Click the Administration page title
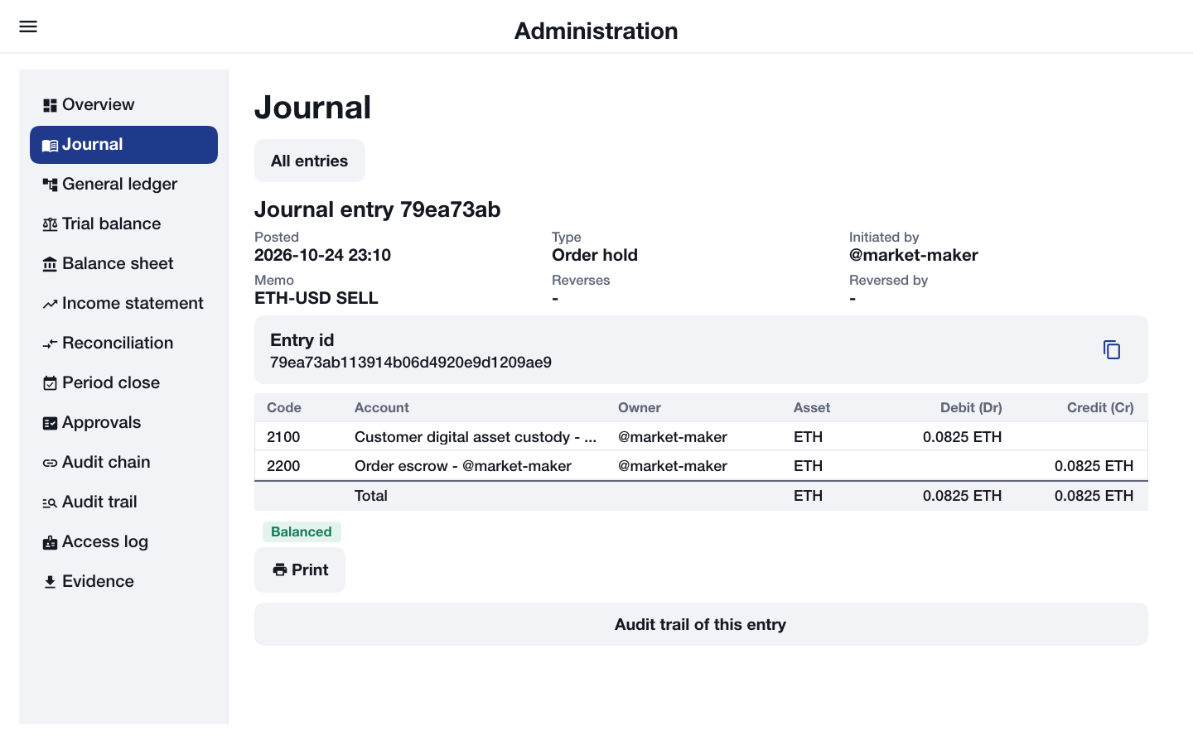Screen dimensions: 1193x745 [596, 31]
